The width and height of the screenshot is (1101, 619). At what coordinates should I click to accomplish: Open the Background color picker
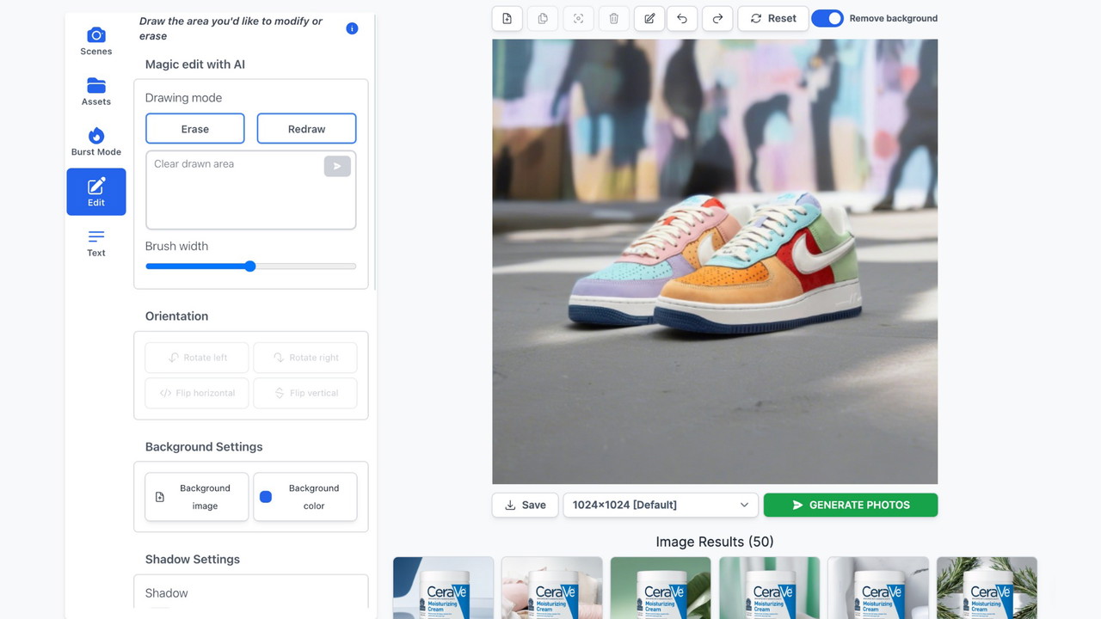pos(304,497)
